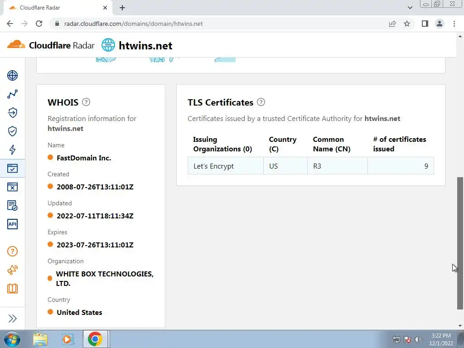Viewport: 464px width, 348px height.
Task: Select the Cloudflare Radar tab
Action: pos(58,8)
